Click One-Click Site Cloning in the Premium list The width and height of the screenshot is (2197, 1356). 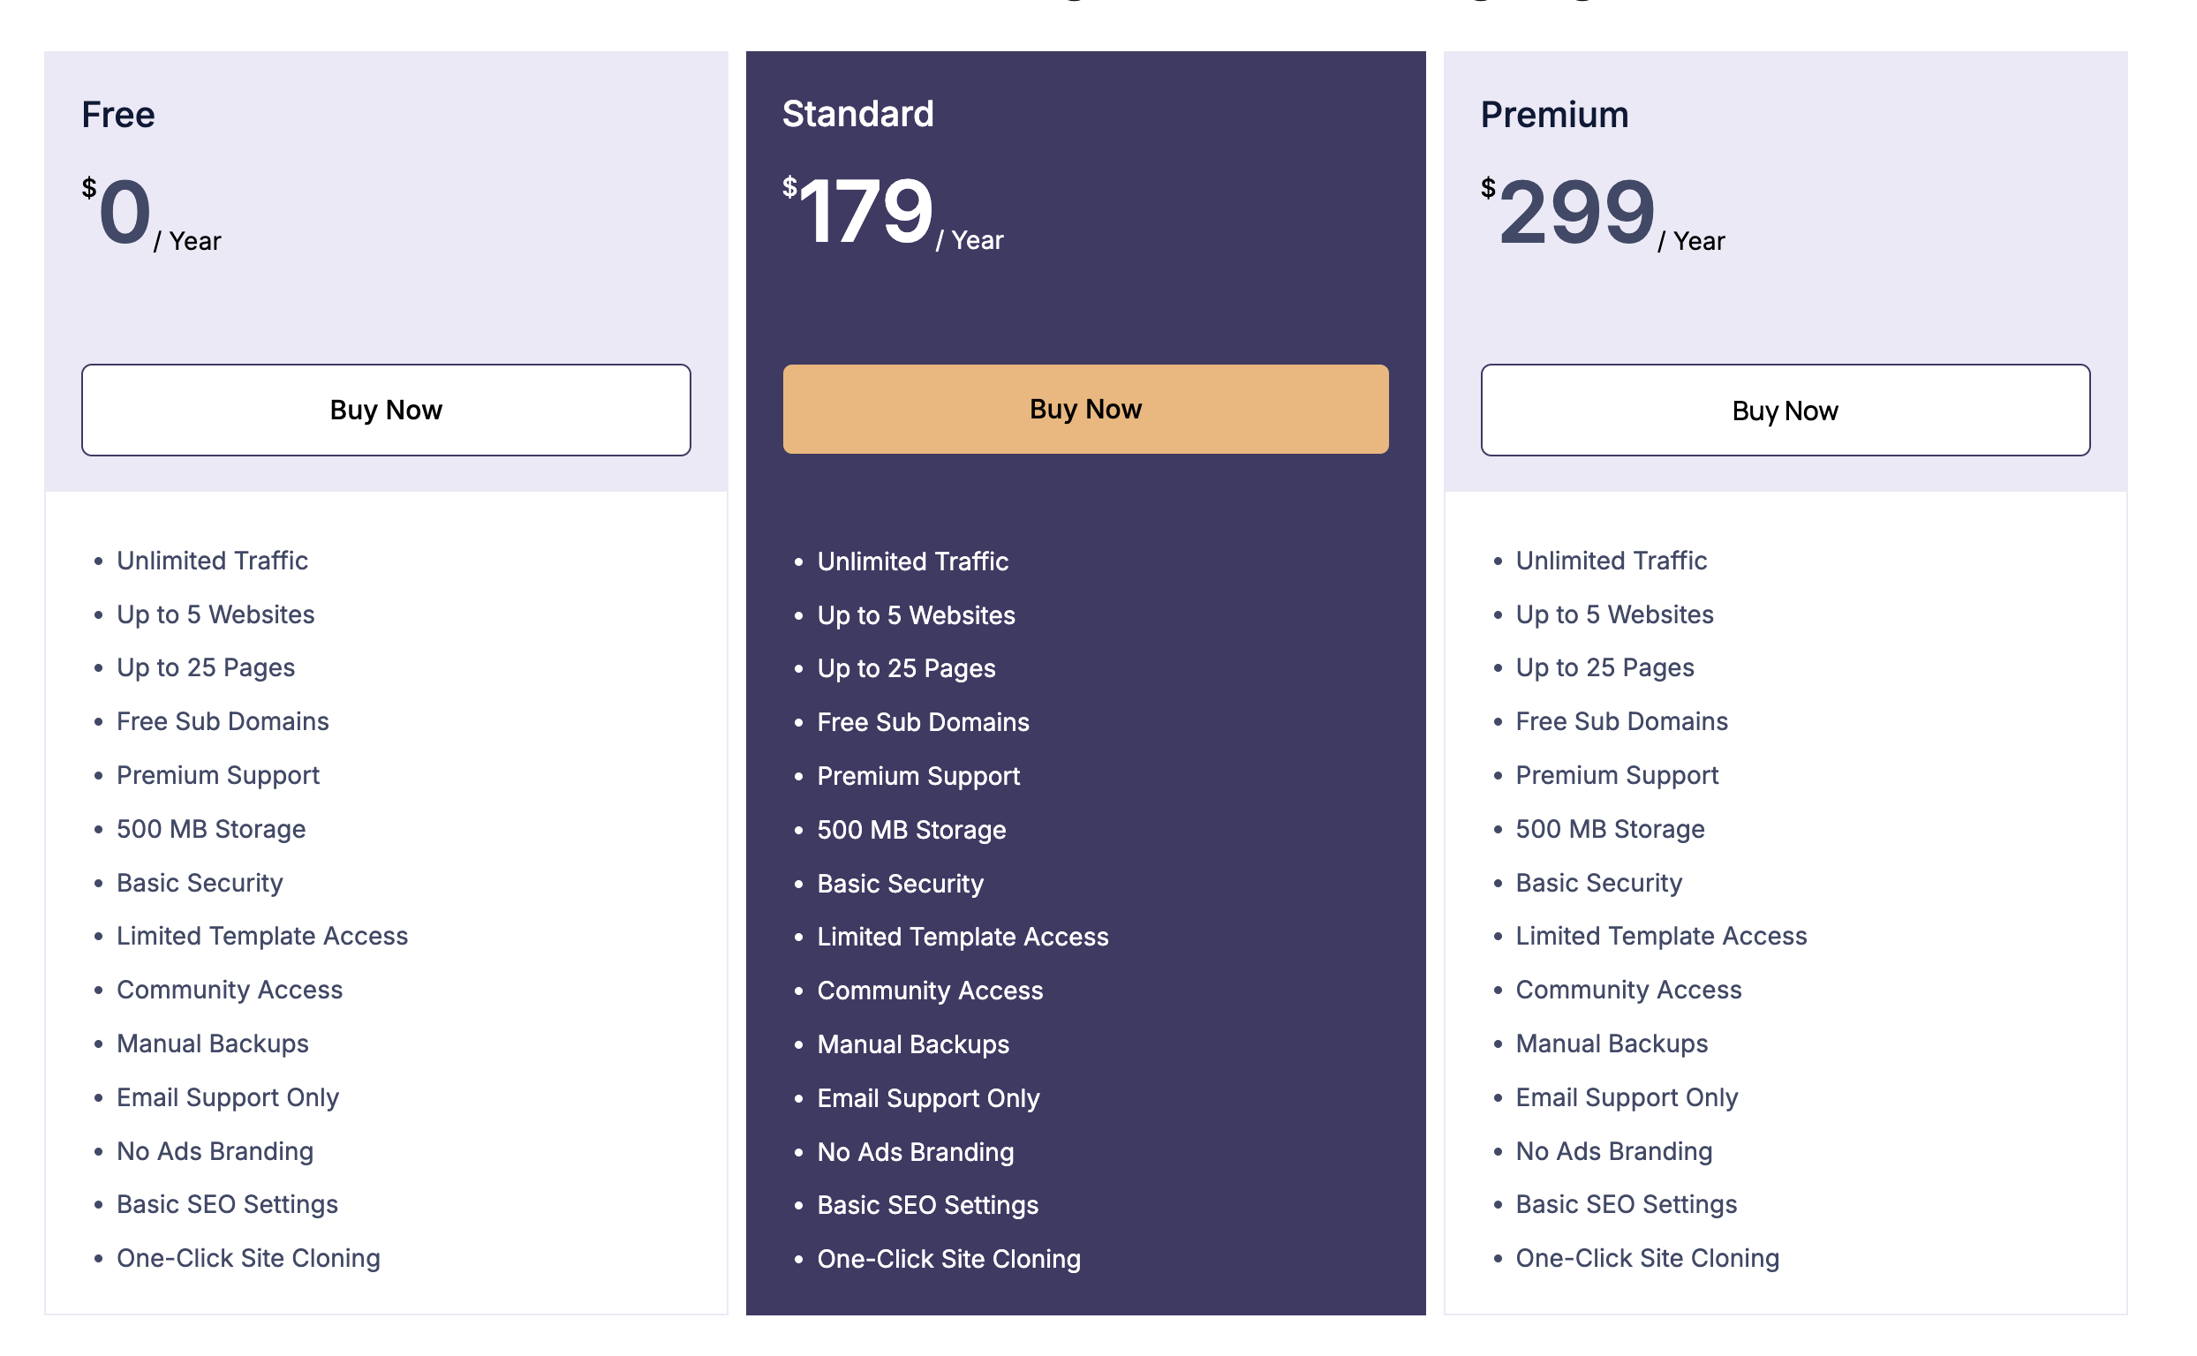1646,1258
